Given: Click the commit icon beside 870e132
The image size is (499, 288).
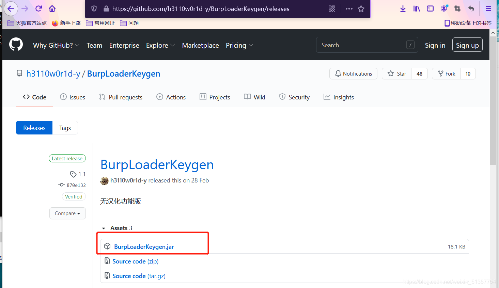Looking at the screenshot, I should click(62, 185).
